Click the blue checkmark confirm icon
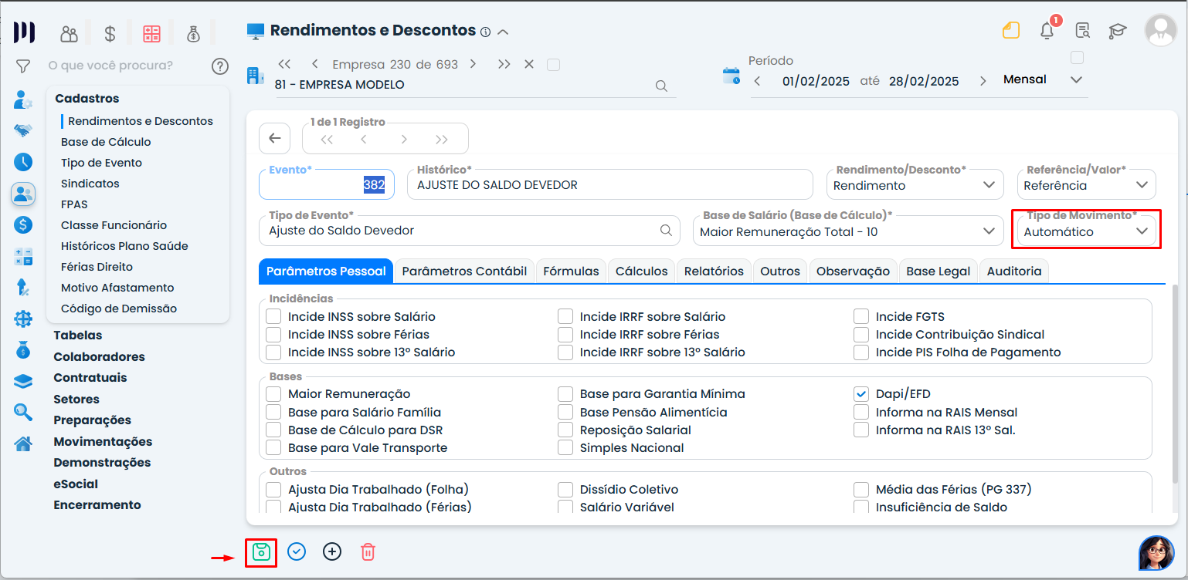The width and height of the screenshot is (1188, 580). tap(297, 552)
